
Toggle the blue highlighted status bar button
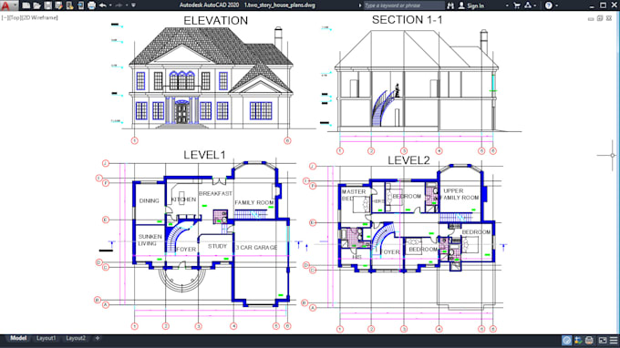[566, 340]
